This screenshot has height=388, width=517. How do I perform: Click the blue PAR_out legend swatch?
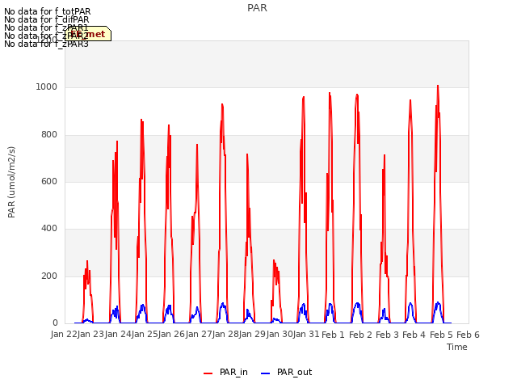[265, 373]
